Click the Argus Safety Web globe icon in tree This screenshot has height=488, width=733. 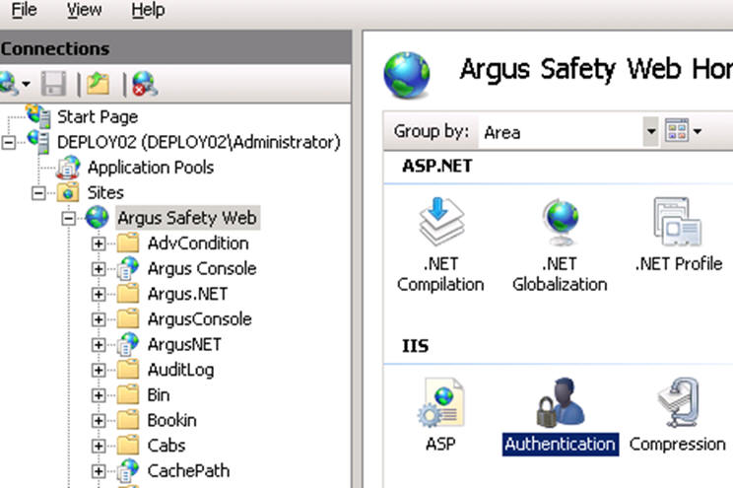[98, 218]
